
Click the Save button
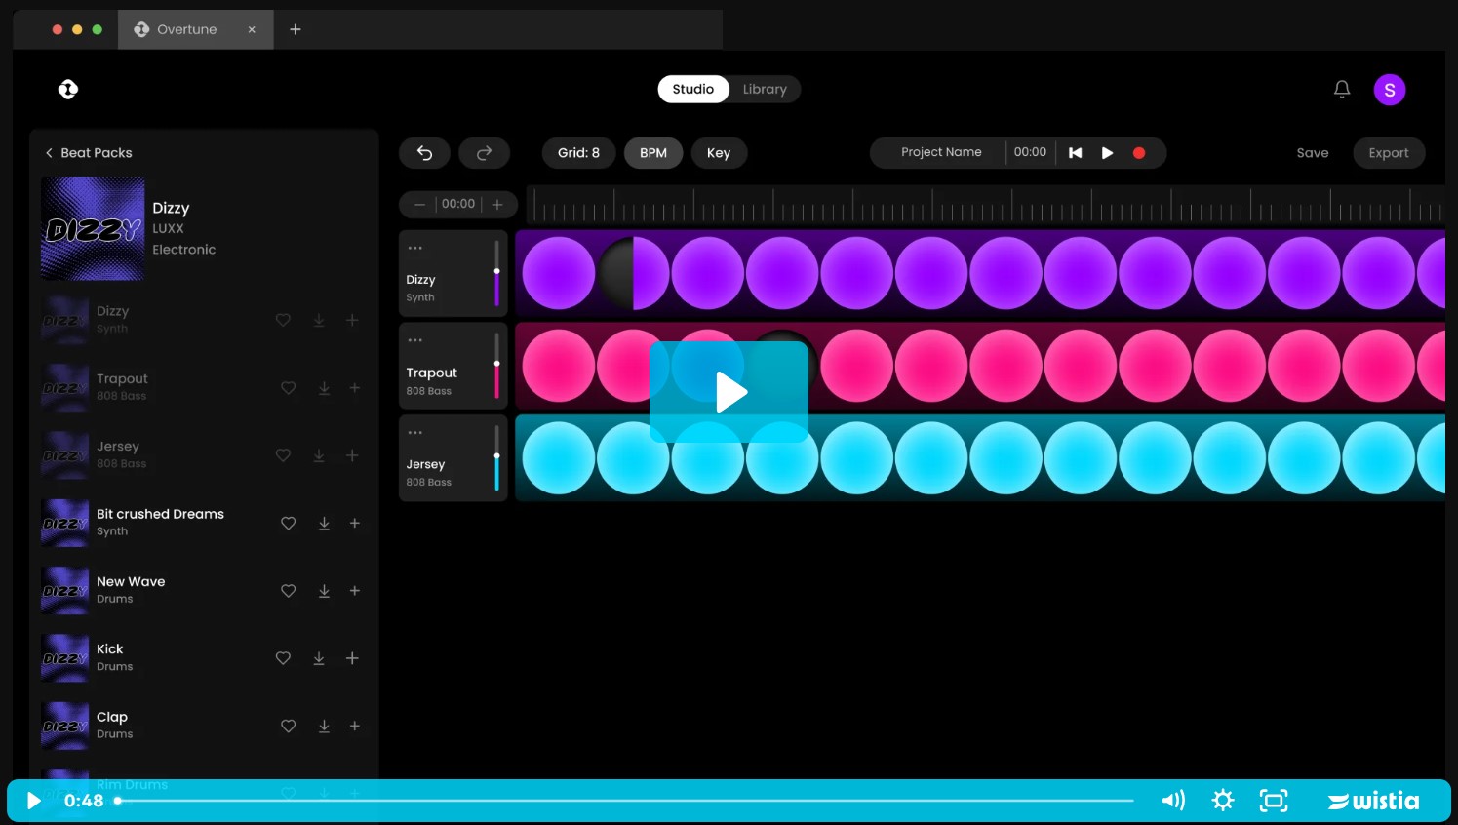(x=1313, y=153)
